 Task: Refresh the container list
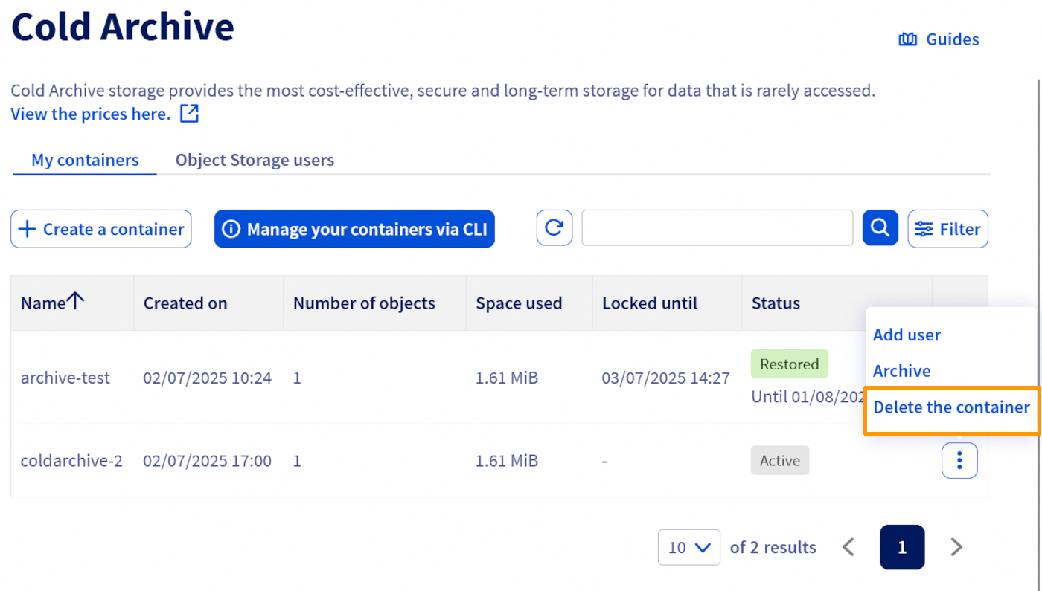coord(554,227)
